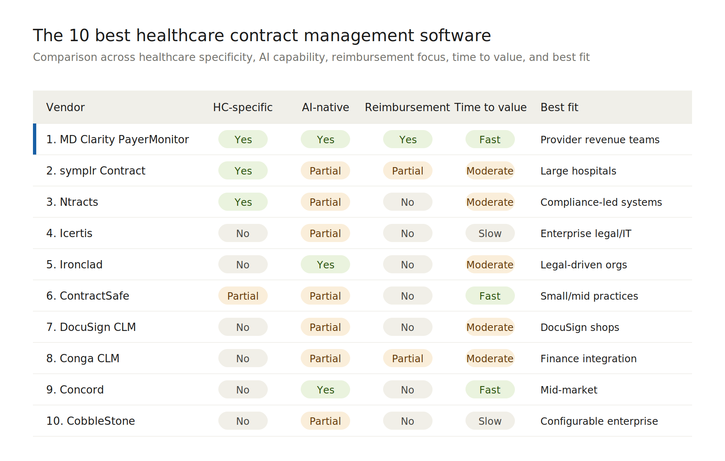Click the Reimbursement column header
725x461 pixels.
point(407,107)
